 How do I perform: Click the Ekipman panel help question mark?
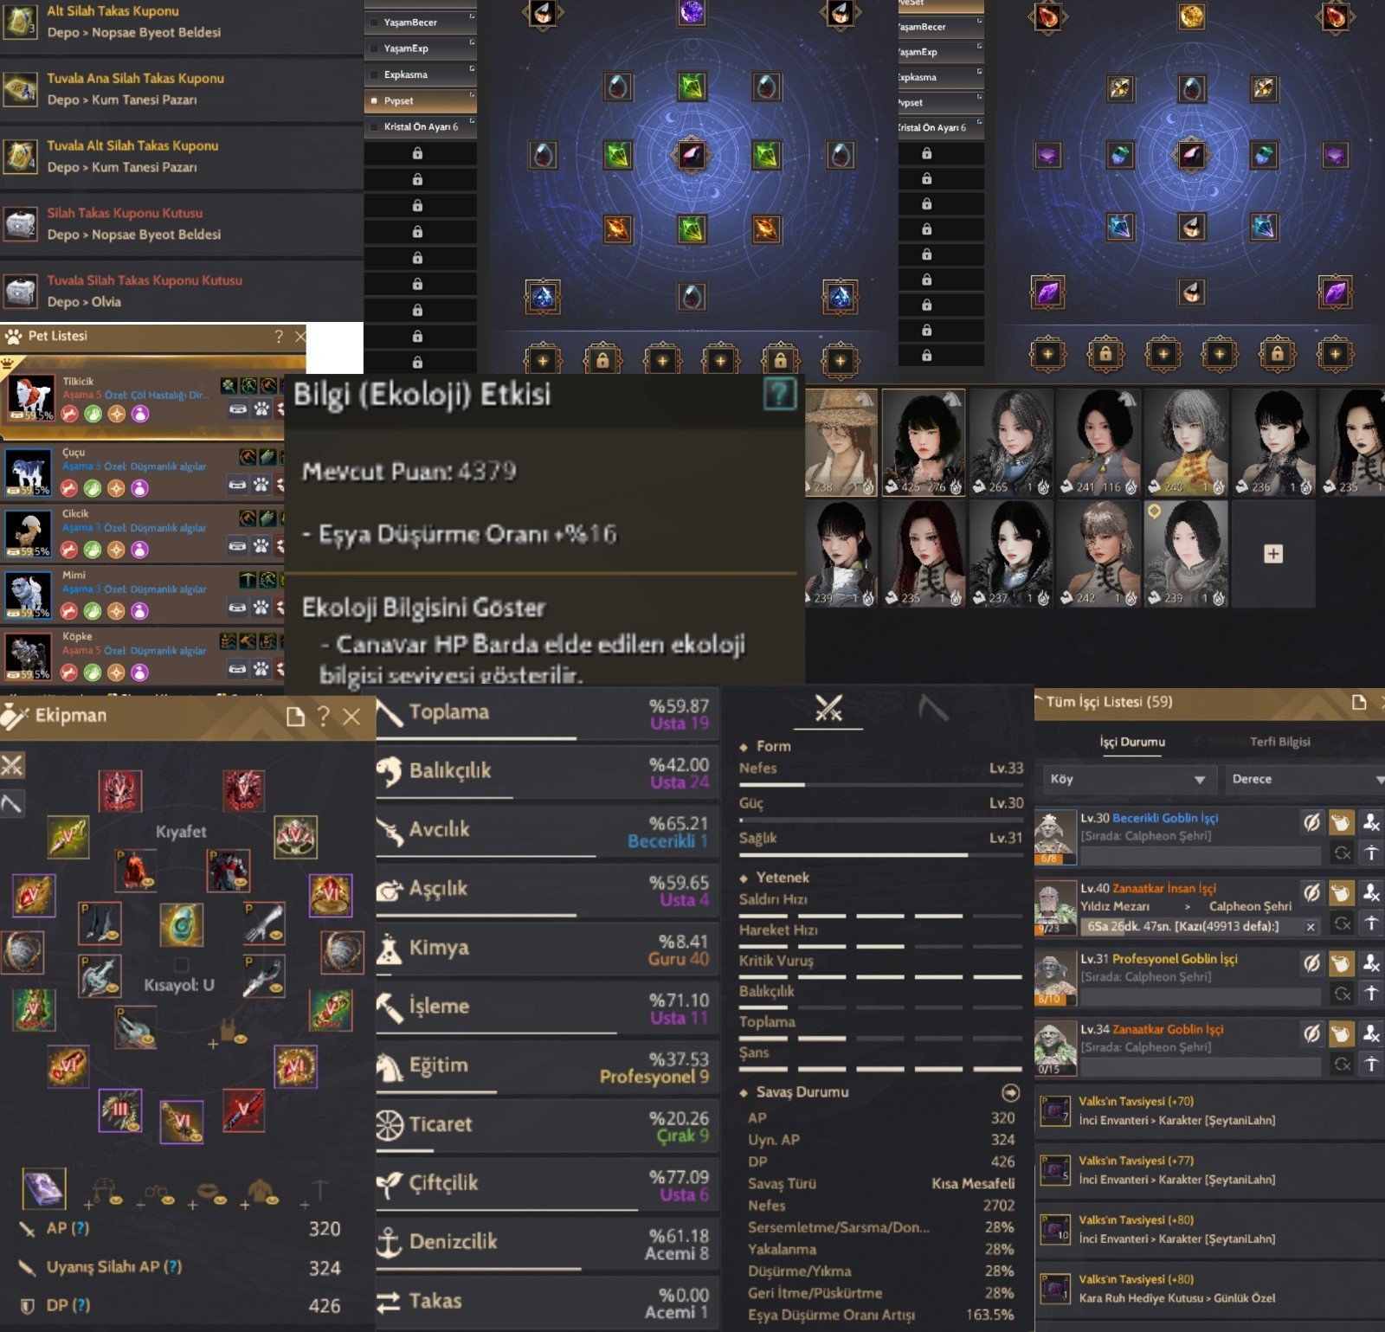[323, 716]
